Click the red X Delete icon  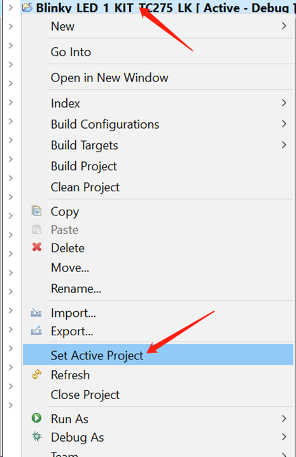click(x=37, y=247)
